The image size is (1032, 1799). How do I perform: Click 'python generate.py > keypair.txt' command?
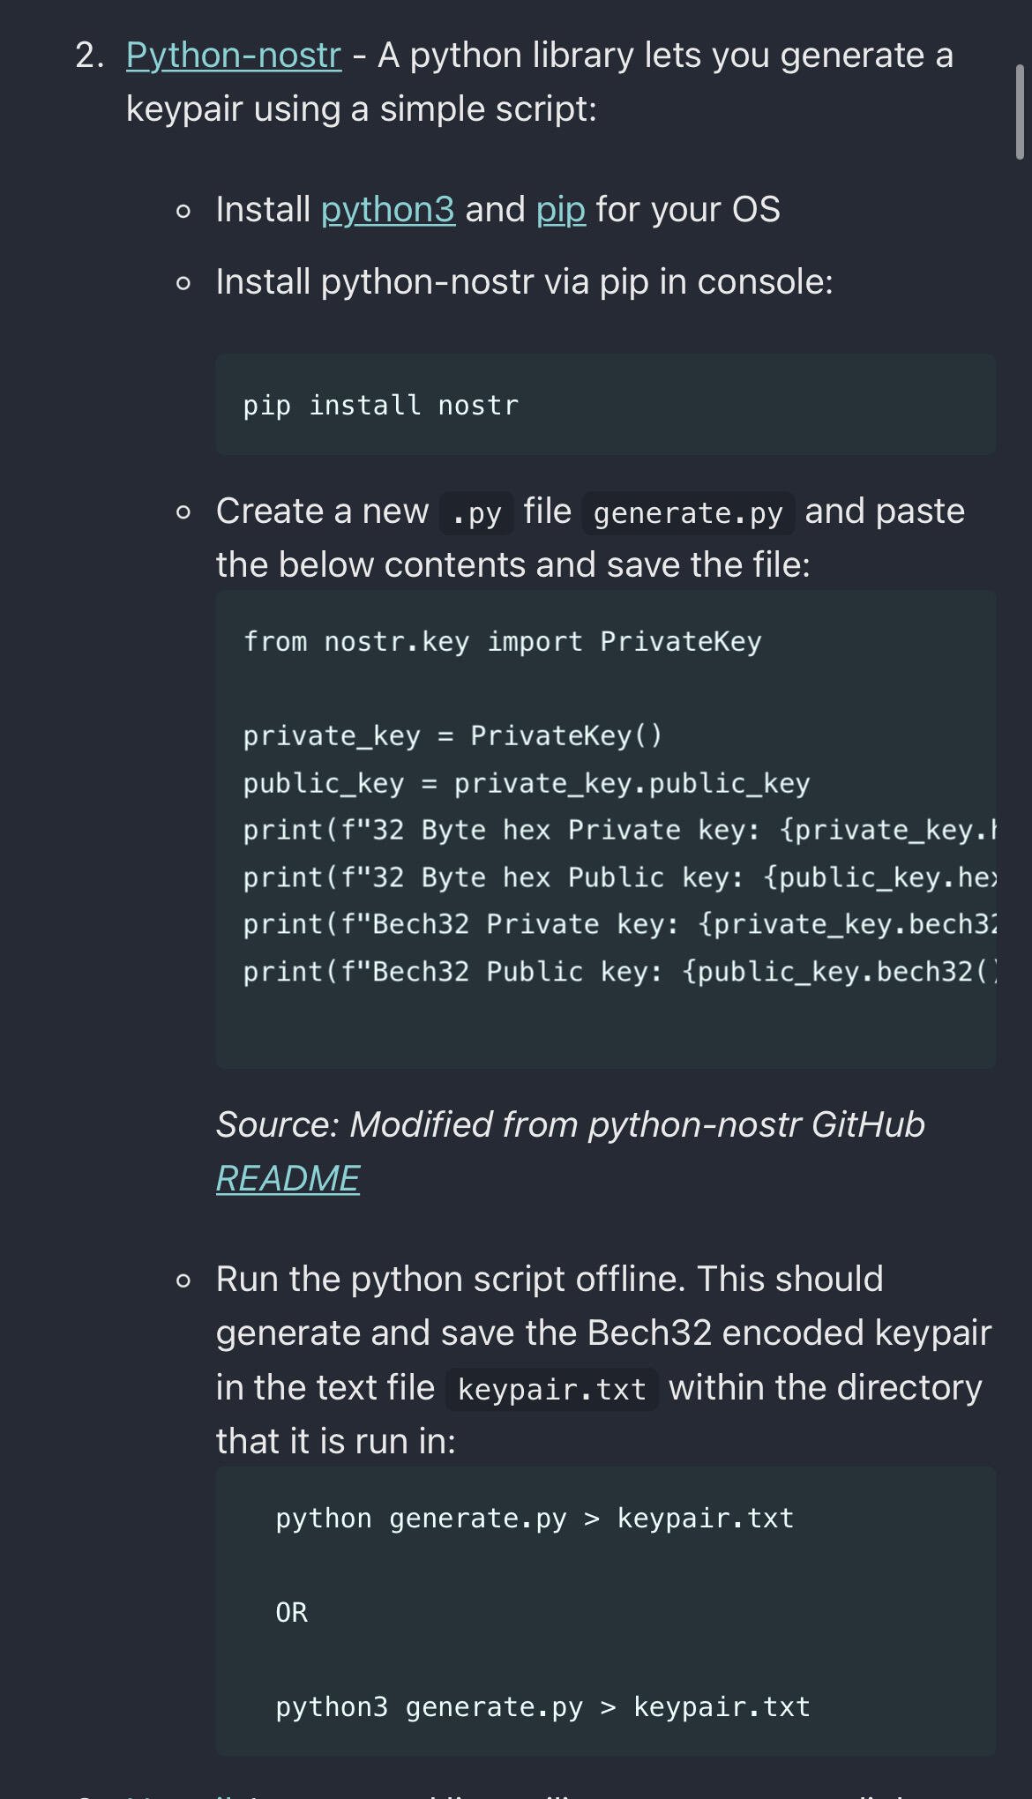[535, 1519]
